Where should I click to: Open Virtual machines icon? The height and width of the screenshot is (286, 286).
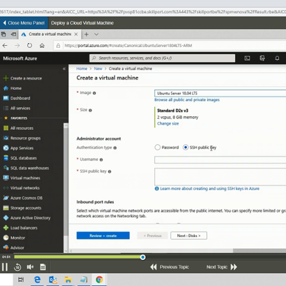[6, 178]
